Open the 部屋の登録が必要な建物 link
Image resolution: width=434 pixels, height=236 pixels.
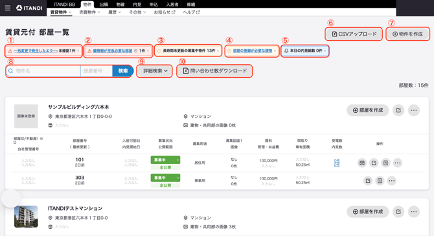click(x=253, y=51)
